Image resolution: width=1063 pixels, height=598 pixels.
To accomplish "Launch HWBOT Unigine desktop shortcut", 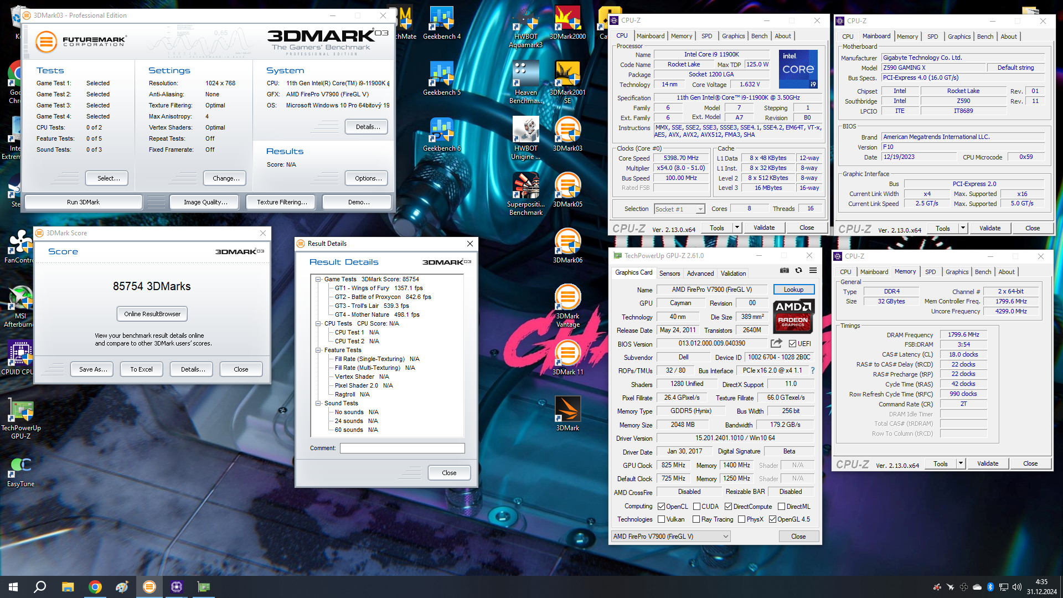I will (525, 139).
